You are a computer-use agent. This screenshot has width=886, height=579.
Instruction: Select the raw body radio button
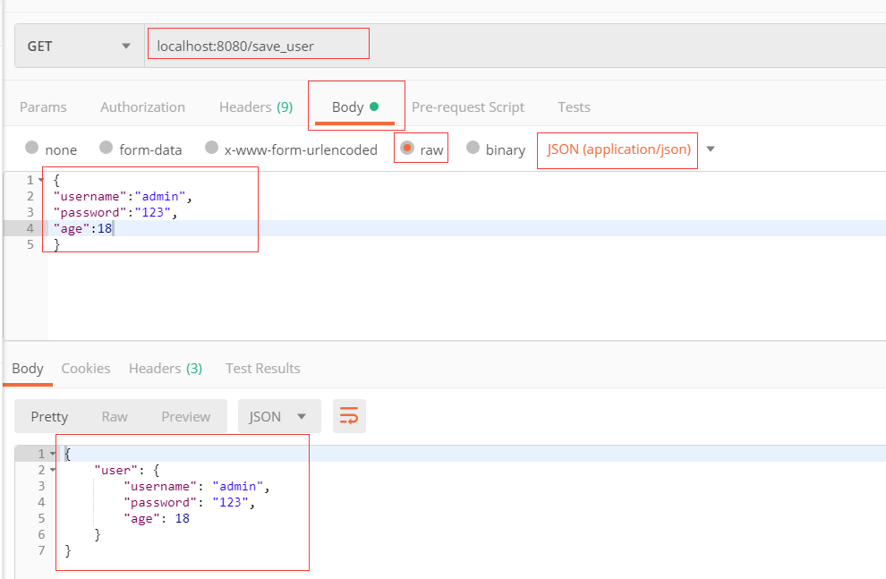407,148
